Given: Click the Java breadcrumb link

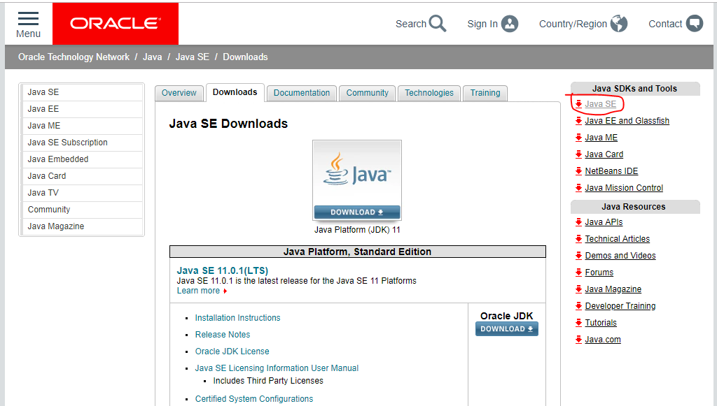Looking at the screenshot, I should (x=152, y=57).
